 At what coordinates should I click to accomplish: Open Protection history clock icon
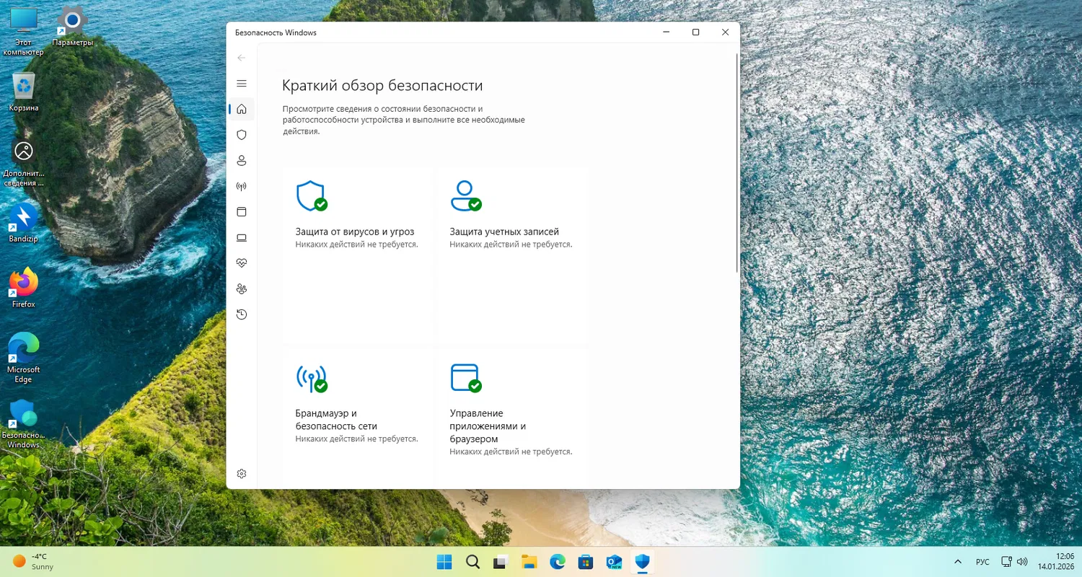point(242,314)
